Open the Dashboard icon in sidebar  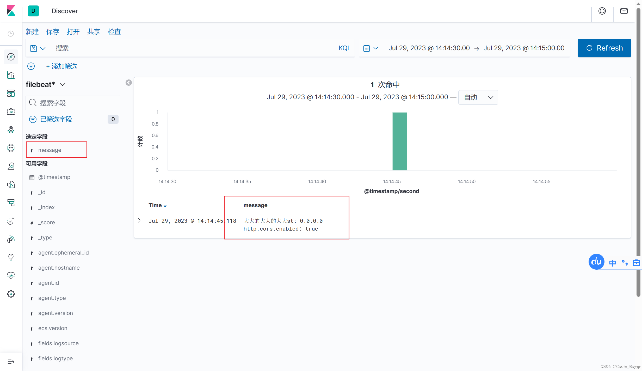point(11,93)
